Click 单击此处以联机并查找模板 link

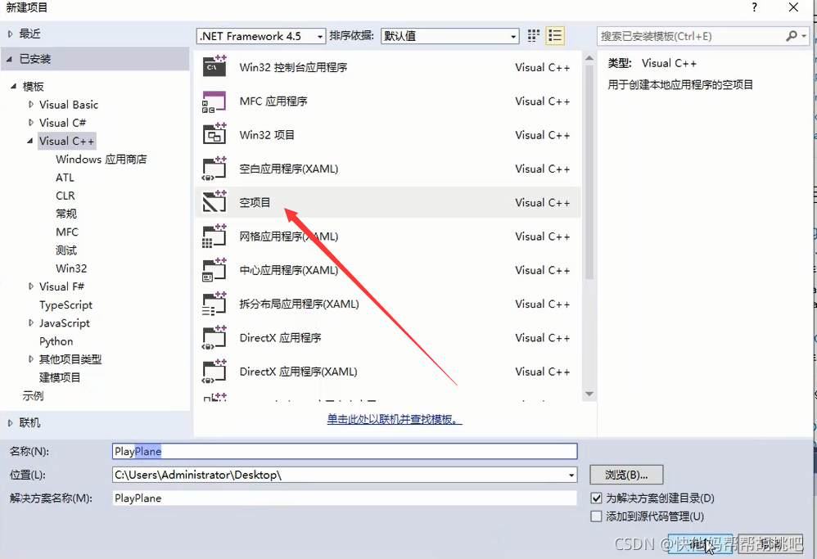pyautogui.click(x=395, y=419)
